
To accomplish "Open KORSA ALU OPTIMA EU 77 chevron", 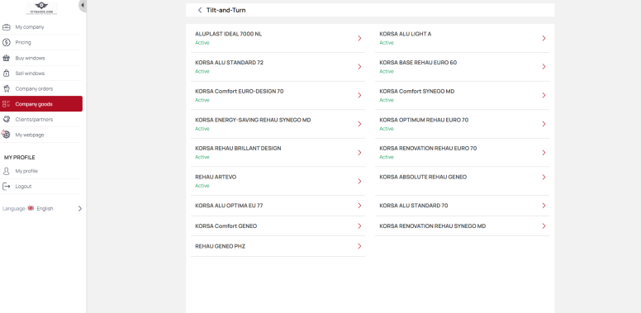I will (360, 206).
